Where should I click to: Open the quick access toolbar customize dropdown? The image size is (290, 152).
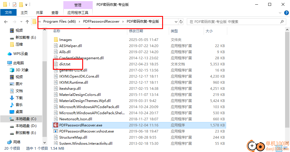(x=26, y=5)
